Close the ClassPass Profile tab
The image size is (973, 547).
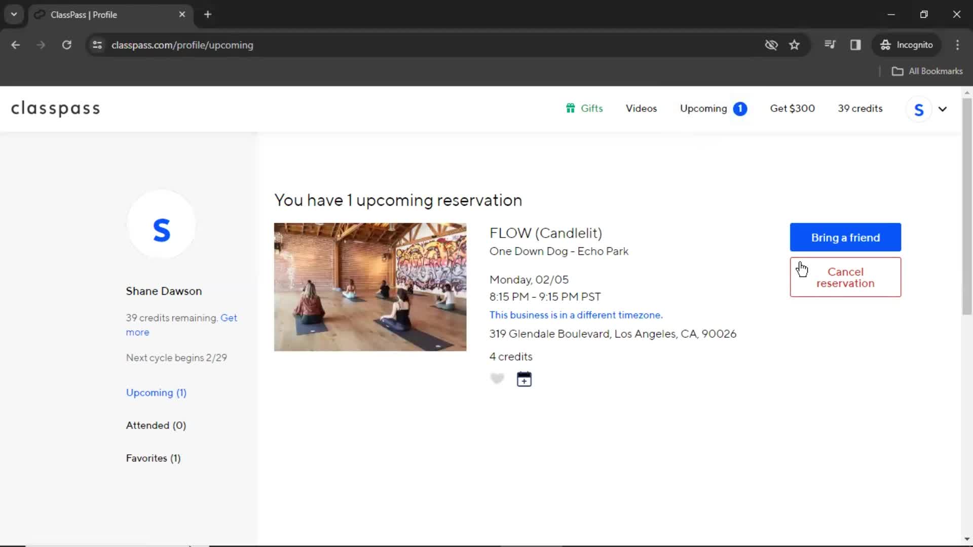tap(182, 15)
